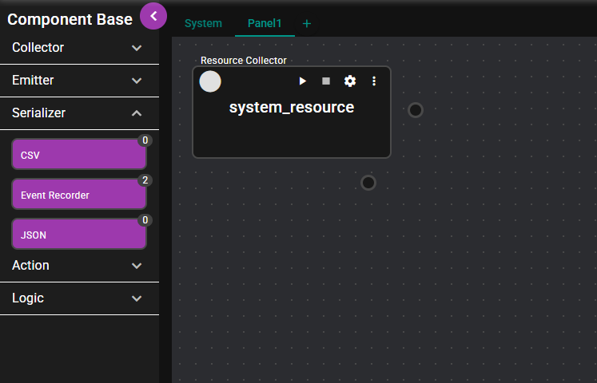Choose the CSV serializer component
Image resolution: width=597 pixels, height=383 pixels.
78,155
